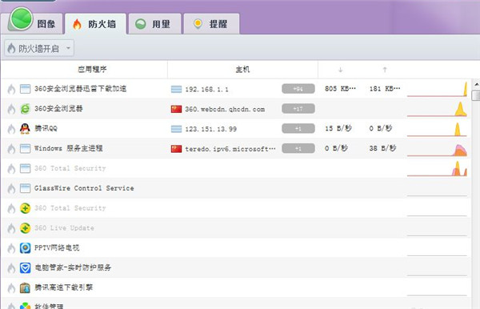Toggle firewall flame for PPTV网络电视
This screenshot has width=480, height=309.
click(11, 248)
